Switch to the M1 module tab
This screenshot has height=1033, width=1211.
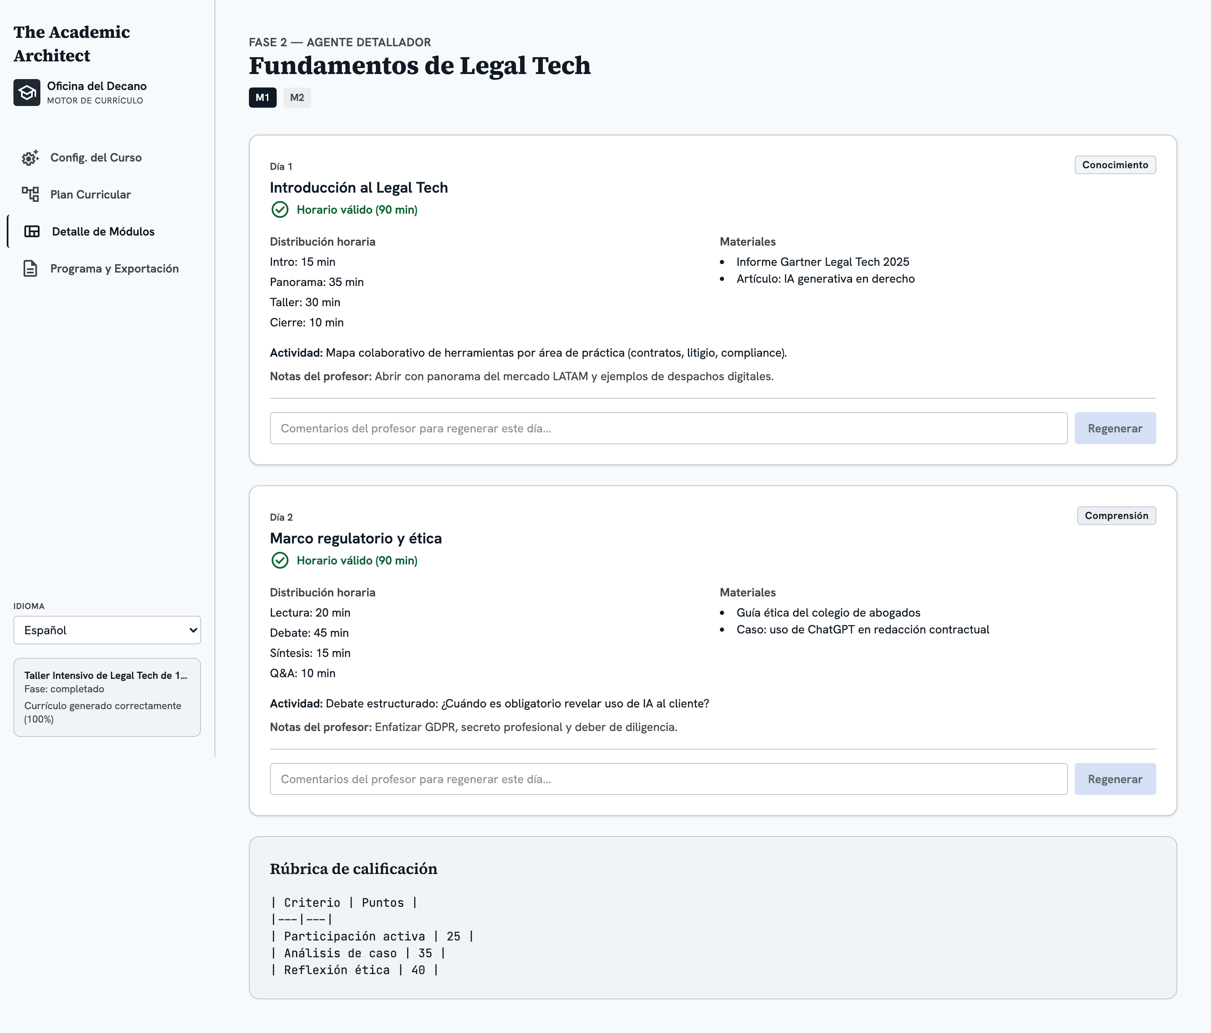coord(262,98)
